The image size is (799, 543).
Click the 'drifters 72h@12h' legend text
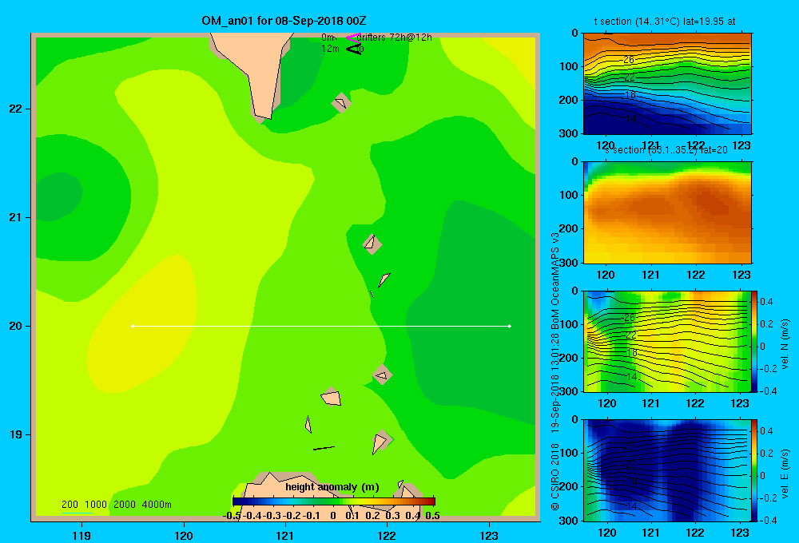point(394,38)
